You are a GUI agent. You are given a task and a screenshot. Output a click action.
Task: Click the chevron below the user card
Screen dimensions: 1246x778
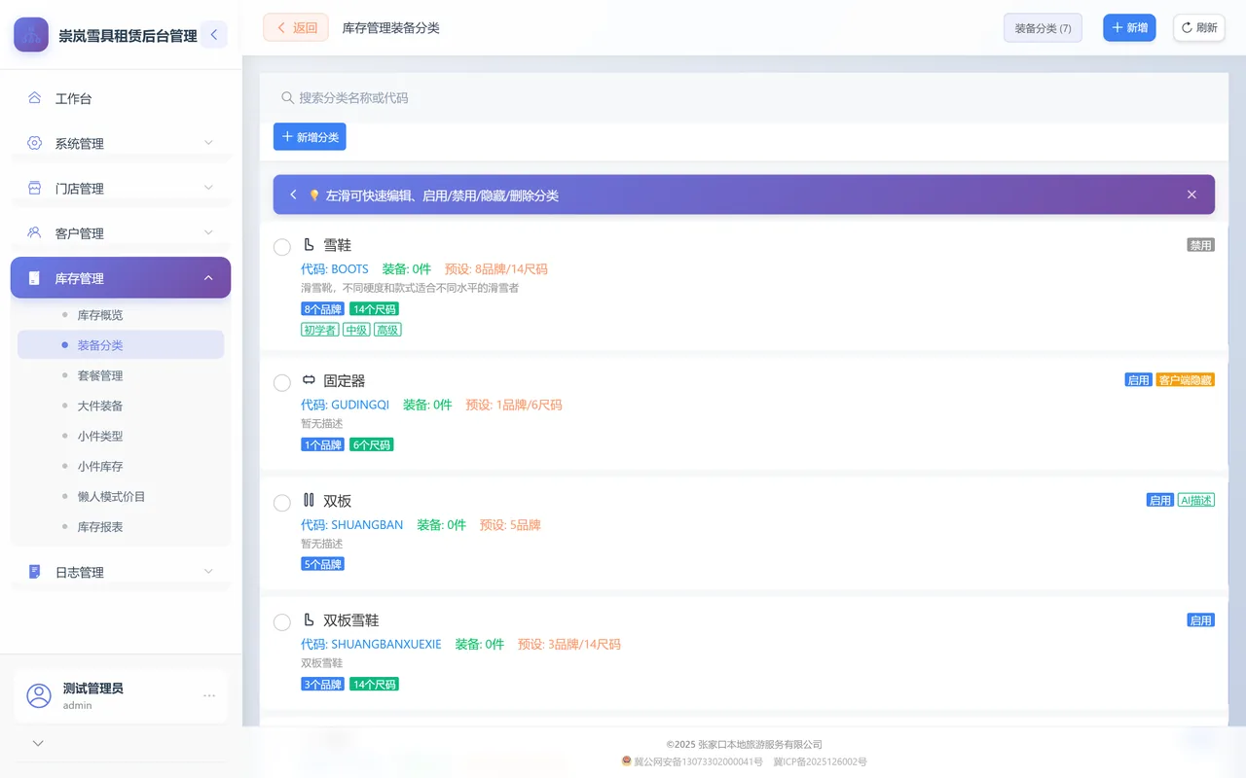[38, 743]
